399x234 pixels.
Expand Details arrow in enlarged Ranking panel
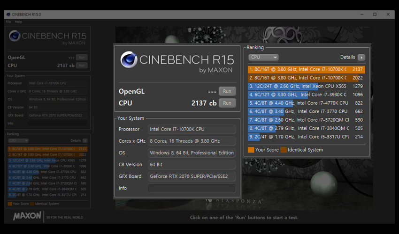tap(361, 58)
